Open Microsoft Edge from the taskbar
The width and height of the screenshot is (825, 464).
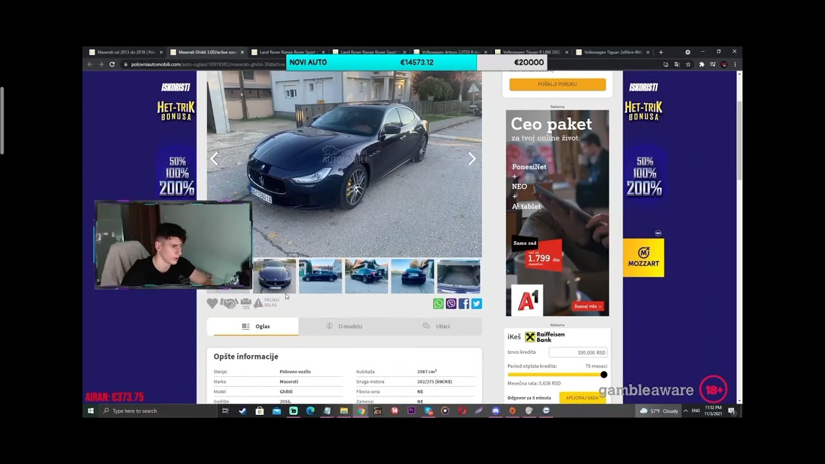coord(310,411)
